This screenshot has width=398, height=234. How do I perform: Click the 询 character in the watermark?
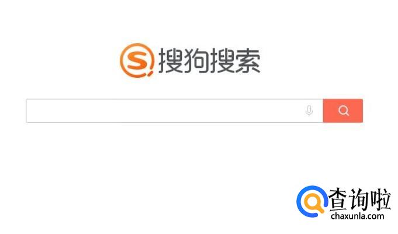pyautogui.click(x=359, y=199)
